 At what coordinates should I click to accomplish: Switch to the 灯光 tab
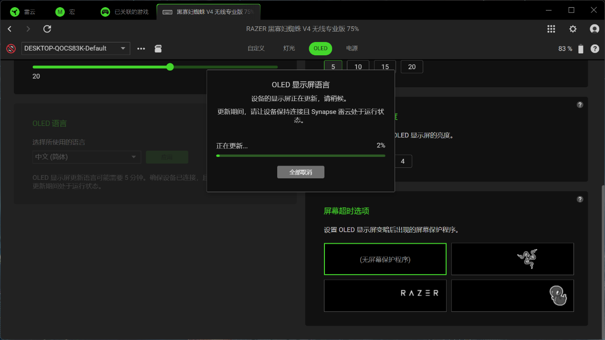pos(289,49)
